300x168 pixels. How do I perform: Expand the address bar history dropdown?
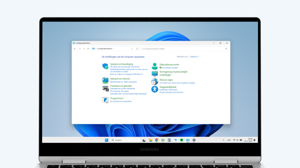[x=132, y=49]
